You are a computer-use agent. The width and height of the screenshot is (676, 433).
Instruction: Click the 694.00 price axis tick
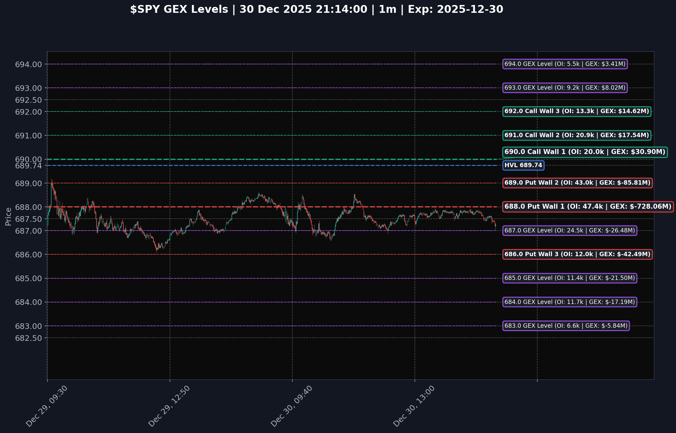click(x=28, y=64)
